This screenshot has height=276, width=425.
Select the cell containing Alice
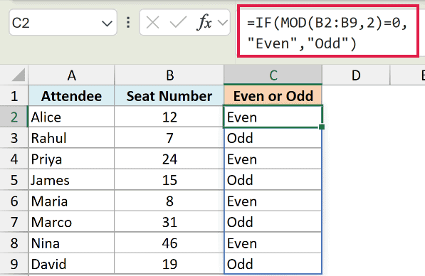pos(72,117)
